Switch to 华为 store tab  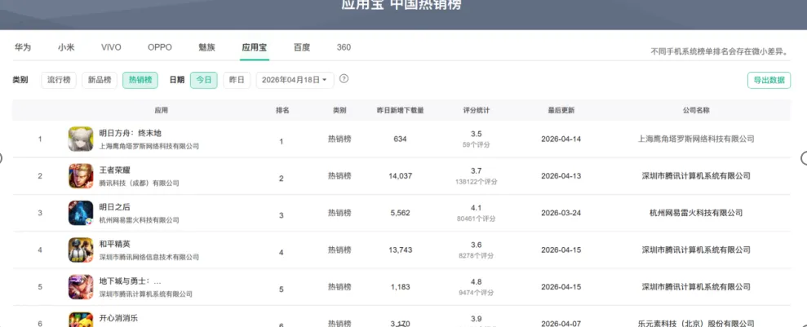coord(23,47)
